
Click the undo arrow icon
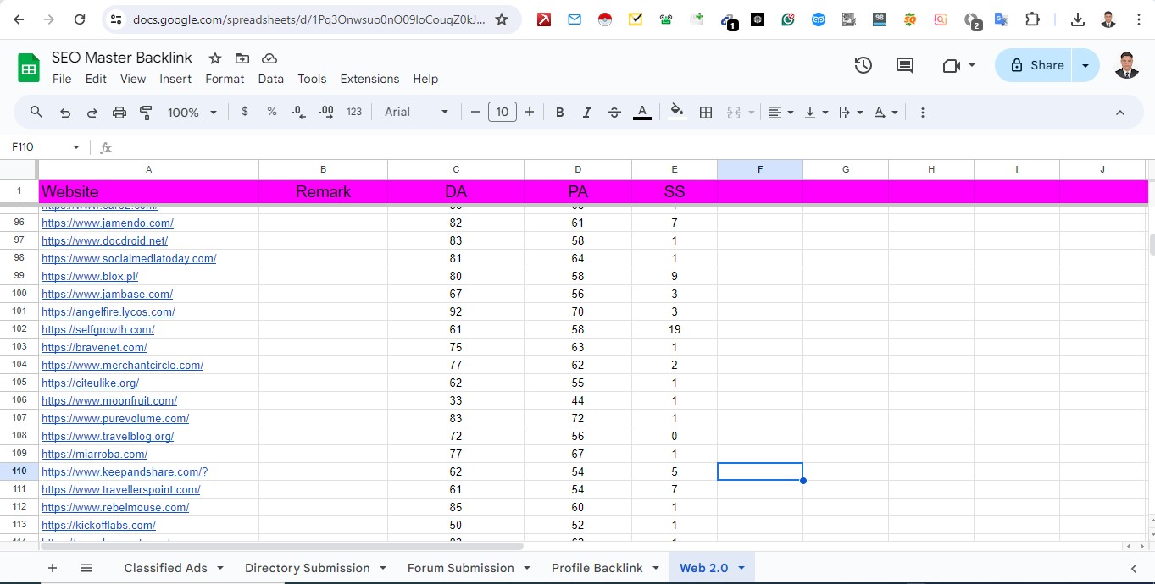coord(65,113)
